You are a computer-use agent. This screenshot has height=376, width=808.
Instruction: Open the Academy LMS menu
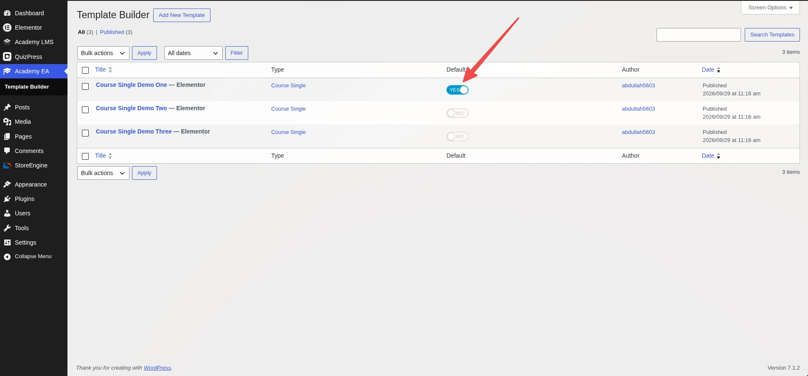coord(34,42)
